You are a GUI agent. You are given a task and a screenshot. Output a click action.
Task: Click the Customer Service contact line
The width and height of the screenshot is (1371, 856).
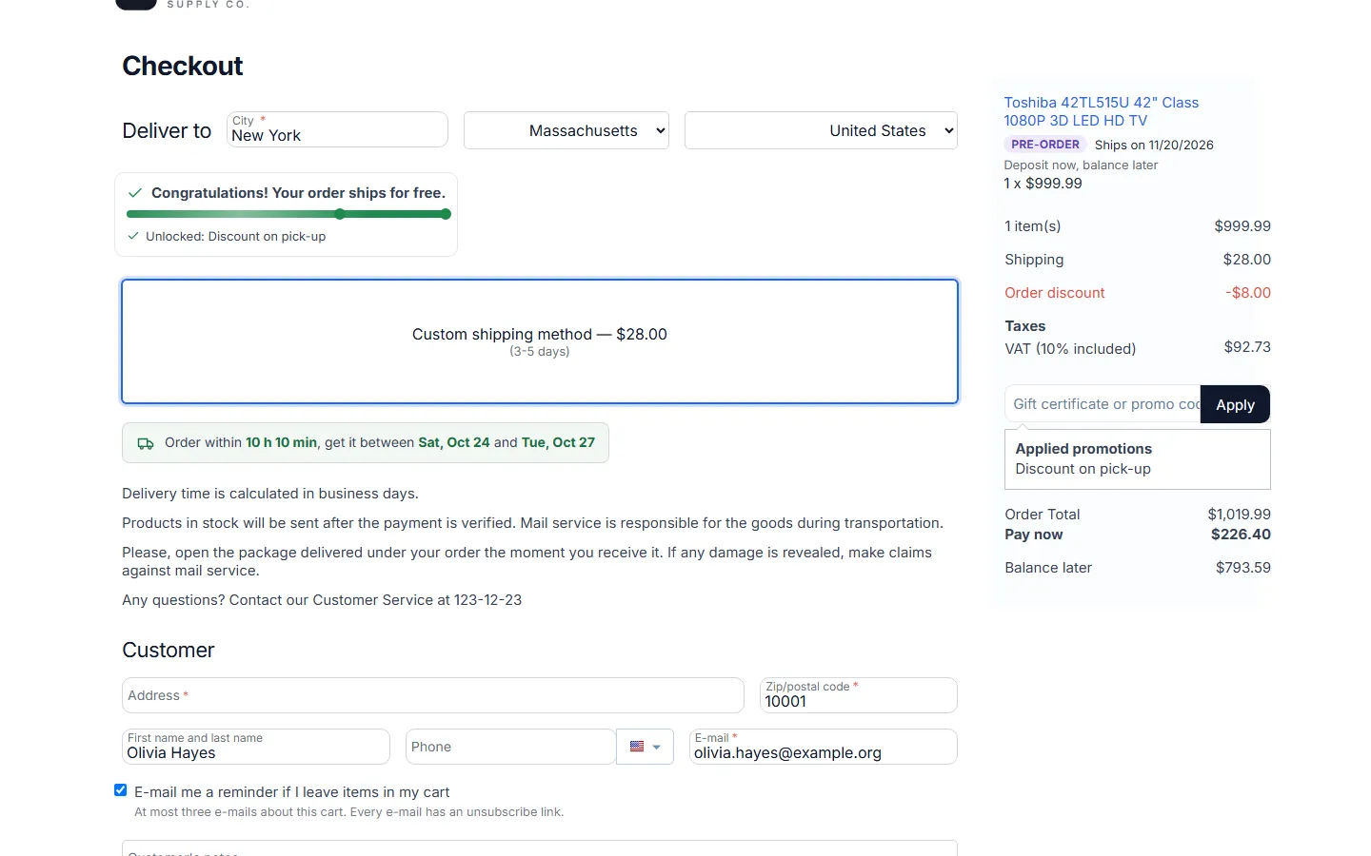[x=322, y=600]
